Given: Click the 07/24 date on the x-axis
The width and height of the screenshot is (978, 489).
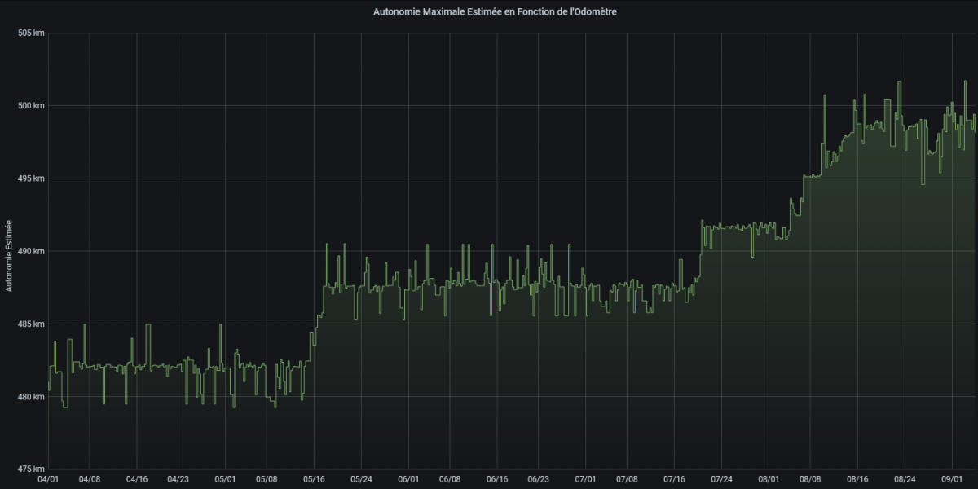Looking at the screenshot, I should tap(720, 480).
